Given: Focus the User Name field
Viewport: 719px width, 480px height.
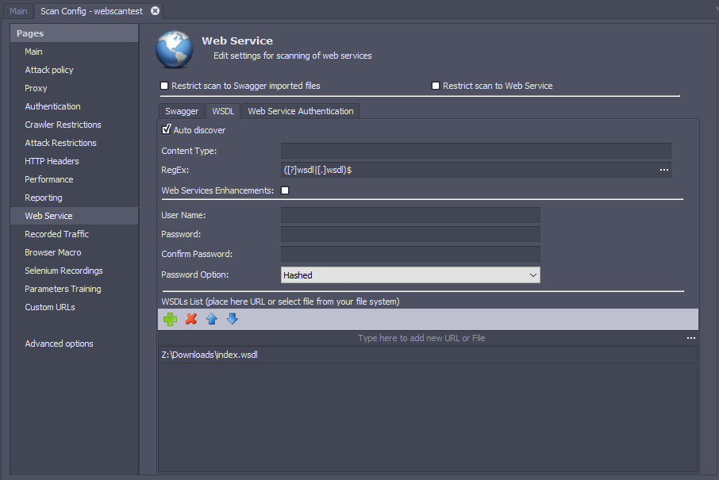Looking at the screenshot, I should pos(410,215).
